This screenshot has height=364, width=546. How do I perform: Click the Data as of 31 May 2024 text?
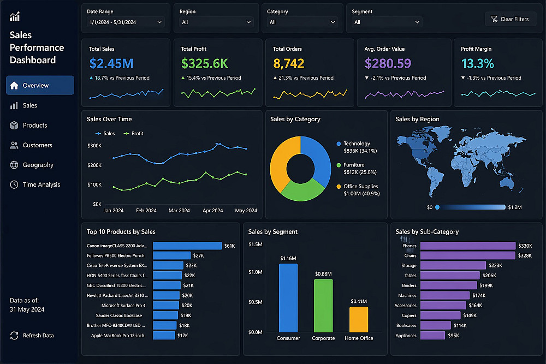click(27, 305)
